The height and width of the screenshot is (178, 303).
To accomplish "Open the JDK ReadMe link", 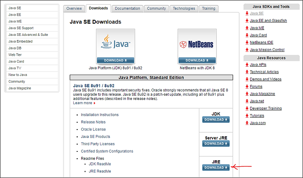I will tap(100, 164).
